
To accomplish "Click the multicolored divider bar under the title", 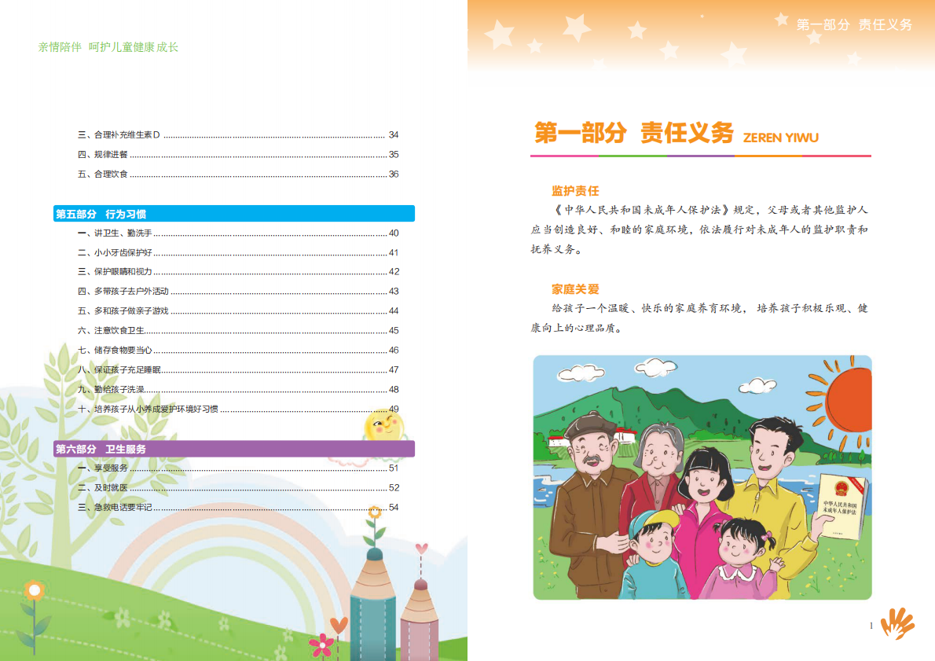I will pos(702,157).
